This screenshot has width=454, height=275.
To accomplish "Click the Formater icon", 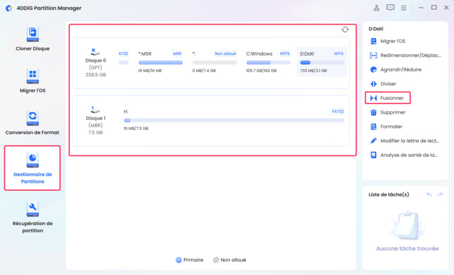I will point(373,127).
